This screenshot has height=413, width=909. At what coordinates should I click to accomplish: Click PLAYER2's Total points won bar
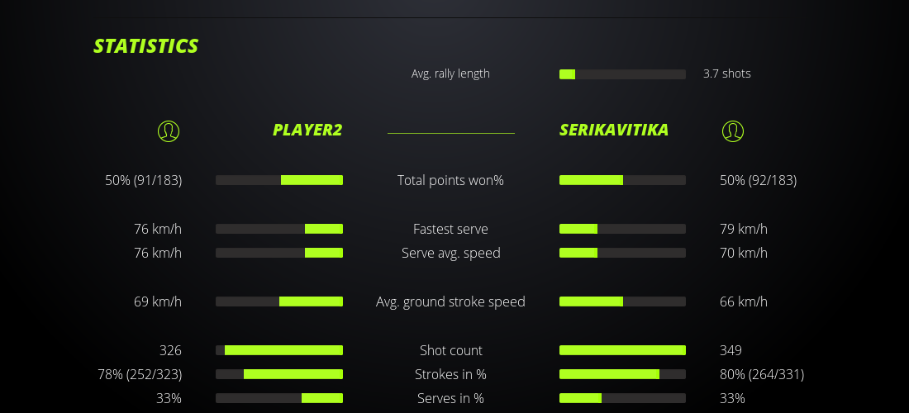279,180
